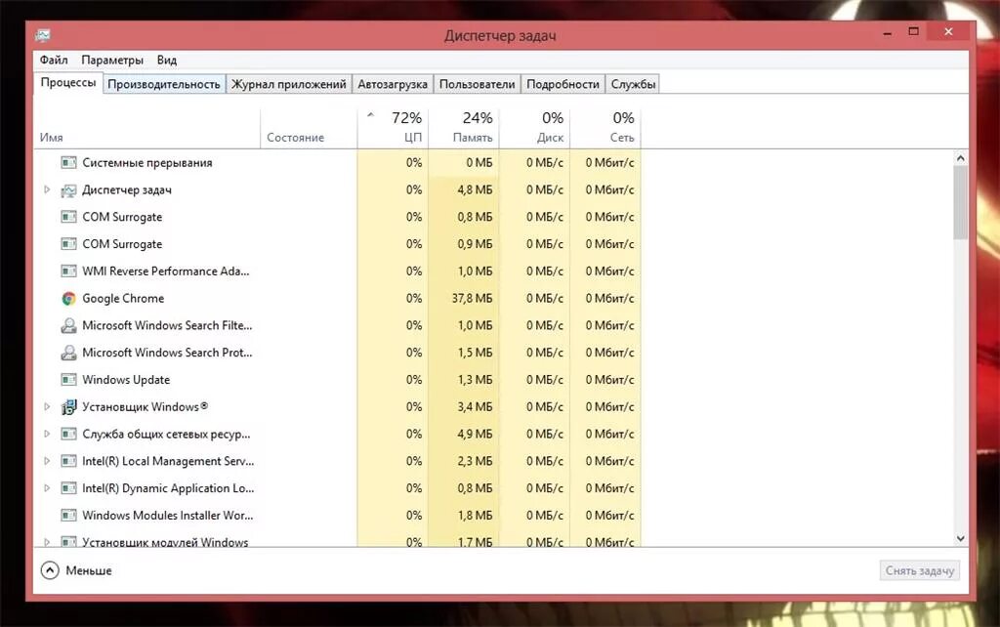1000x627 pixels.
Task: Click the Microsoft Windows Search Filter icon
Action: point(68,325)
